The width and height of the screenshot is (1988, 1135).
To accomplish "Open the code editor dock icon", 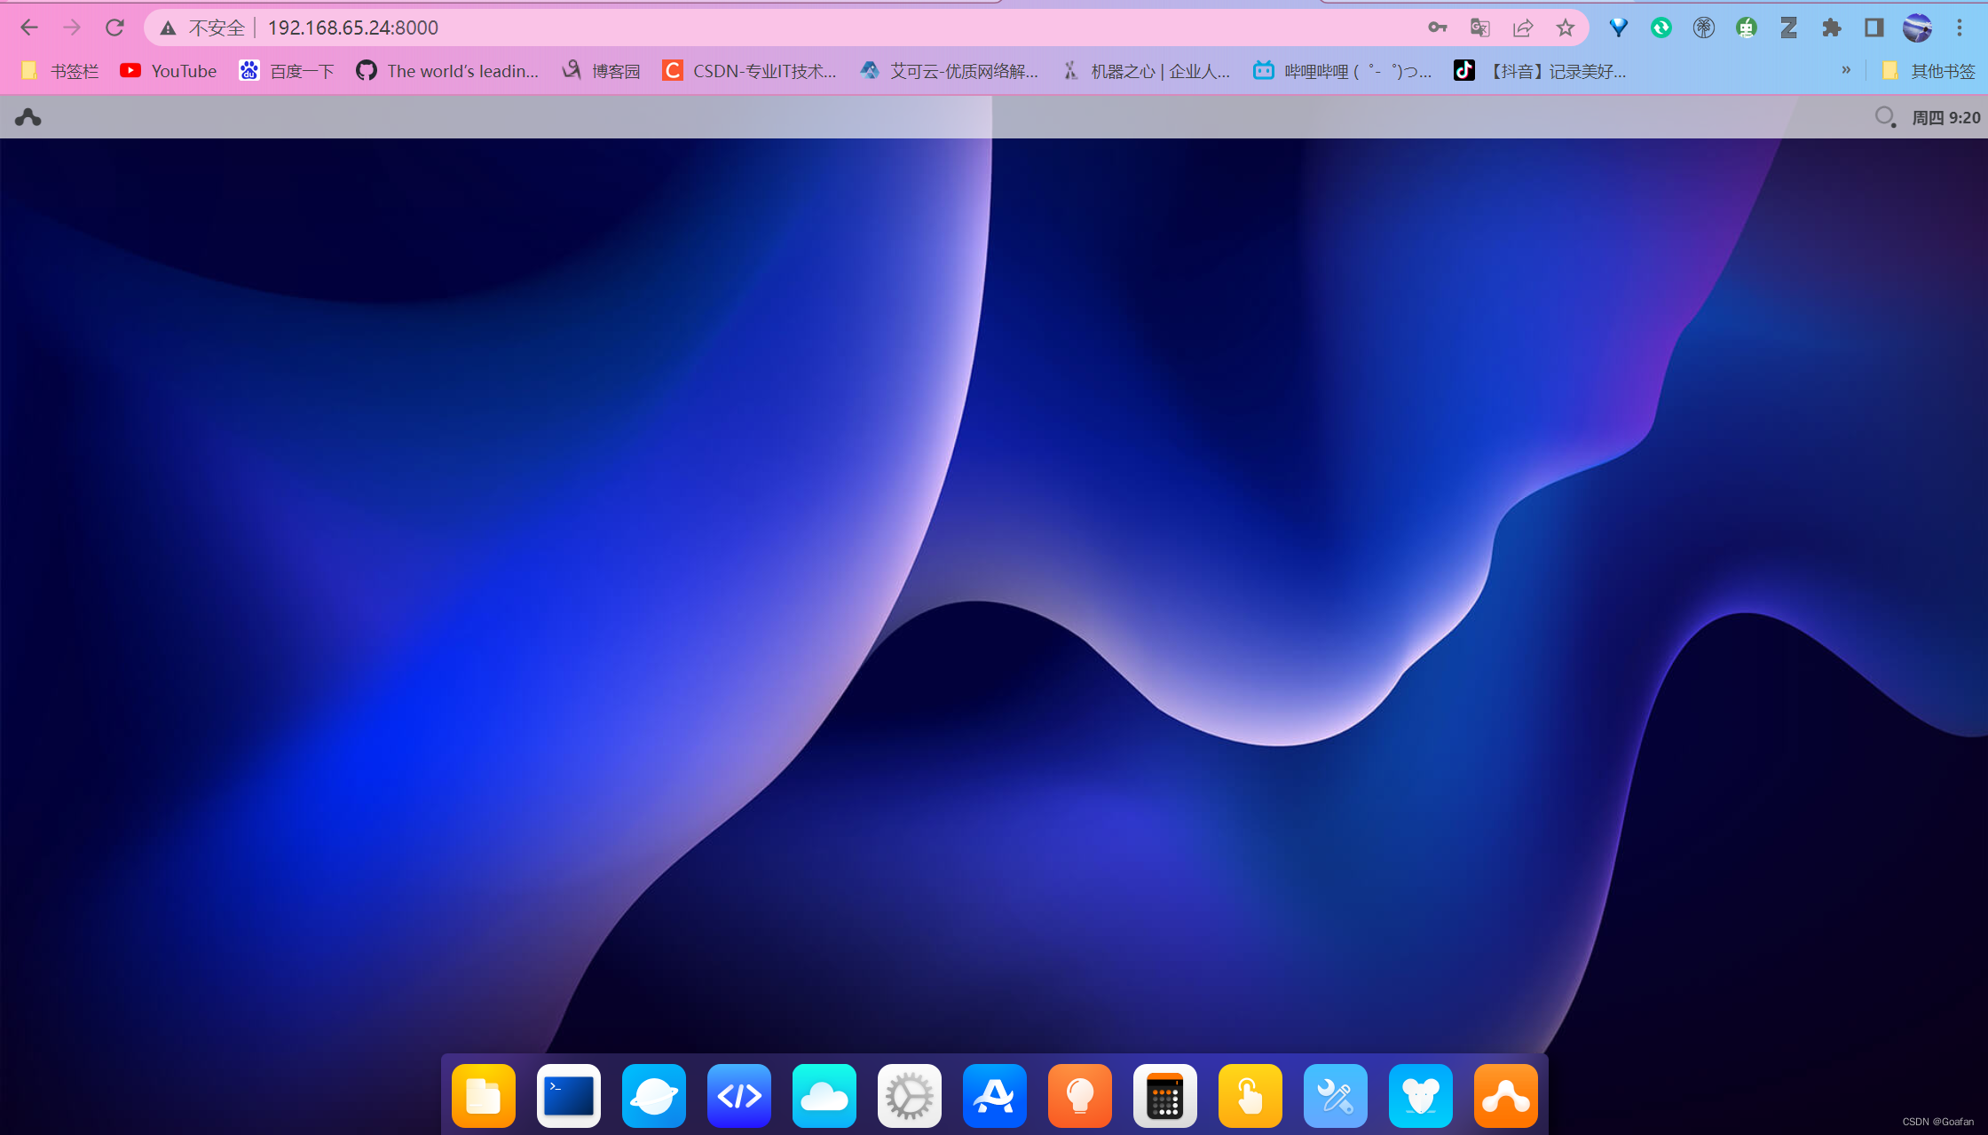I will pyautogui.click(x=738, y=1096).
